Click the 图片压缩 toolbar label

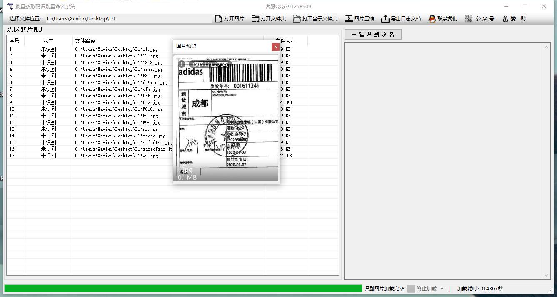click(364, 19)
